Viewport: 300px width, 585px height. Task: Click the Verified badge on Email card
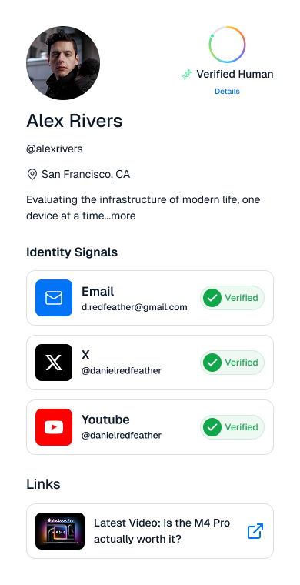pos(232,298)
